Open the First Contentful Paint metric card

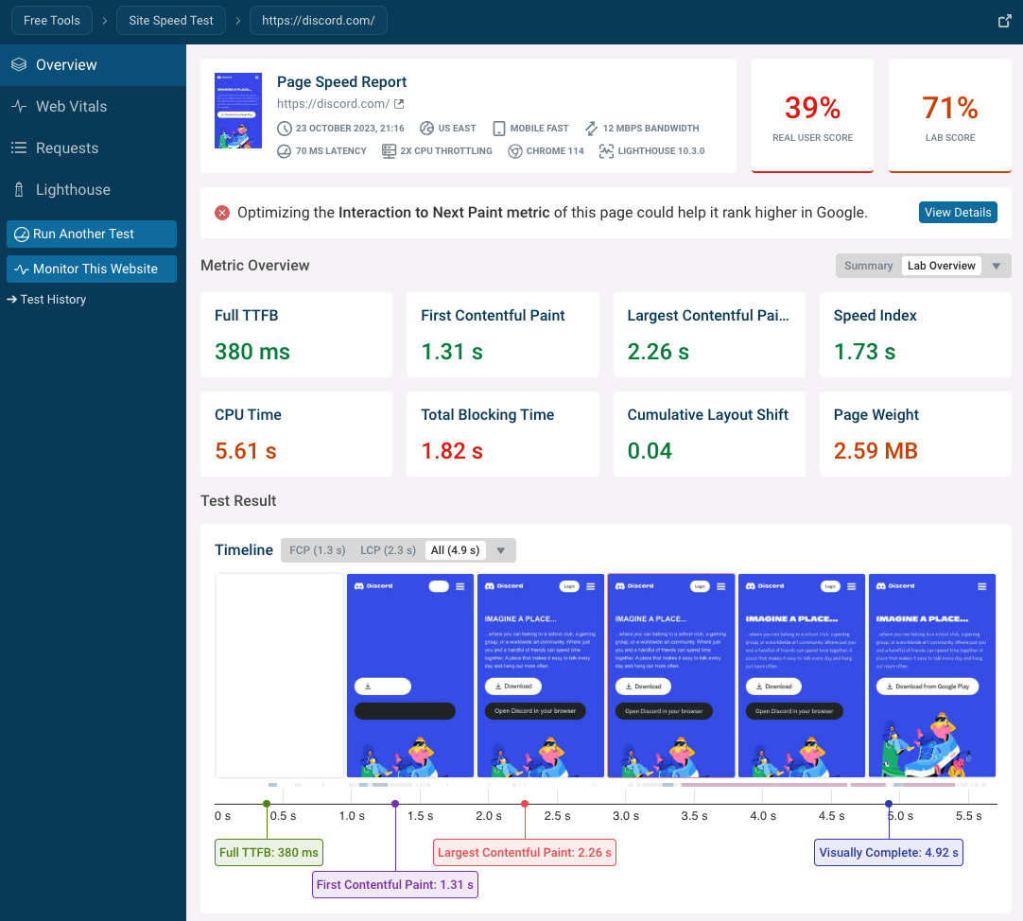coord(502,335)
